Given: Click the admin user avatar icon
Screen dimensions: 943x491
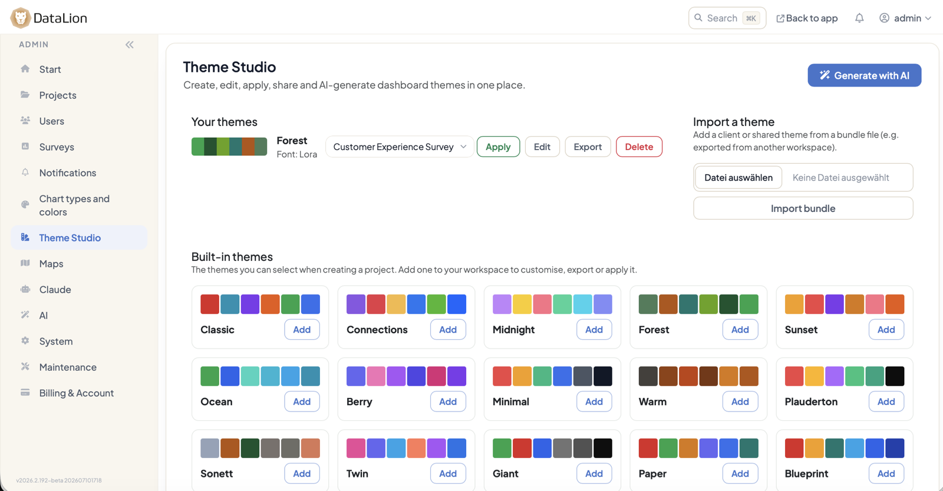Looking at the screenshot, I should tap(884, 18).
